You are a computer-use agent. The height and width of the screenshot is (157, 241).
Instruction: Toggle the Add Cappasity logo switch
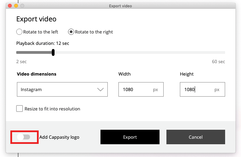pyautogui.click(x=23, y=137)
